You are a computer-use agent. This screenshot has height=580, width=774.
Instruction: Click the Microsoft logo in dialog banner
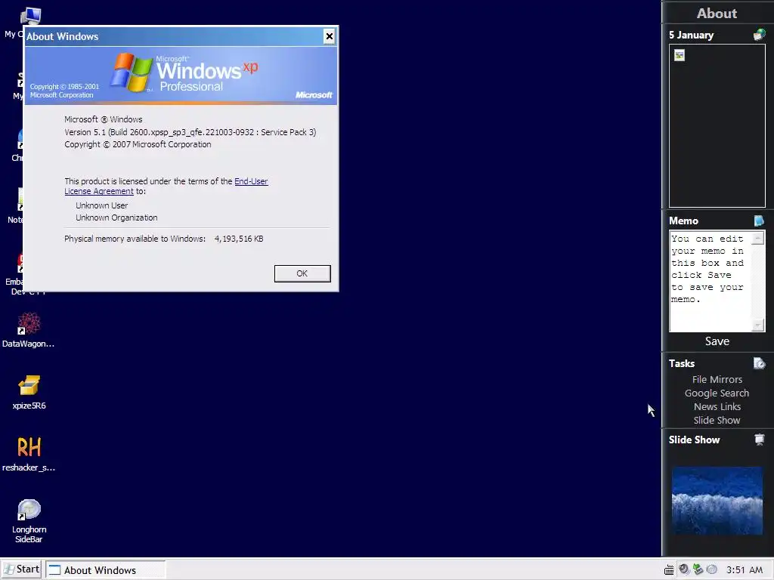coord(314,94)
